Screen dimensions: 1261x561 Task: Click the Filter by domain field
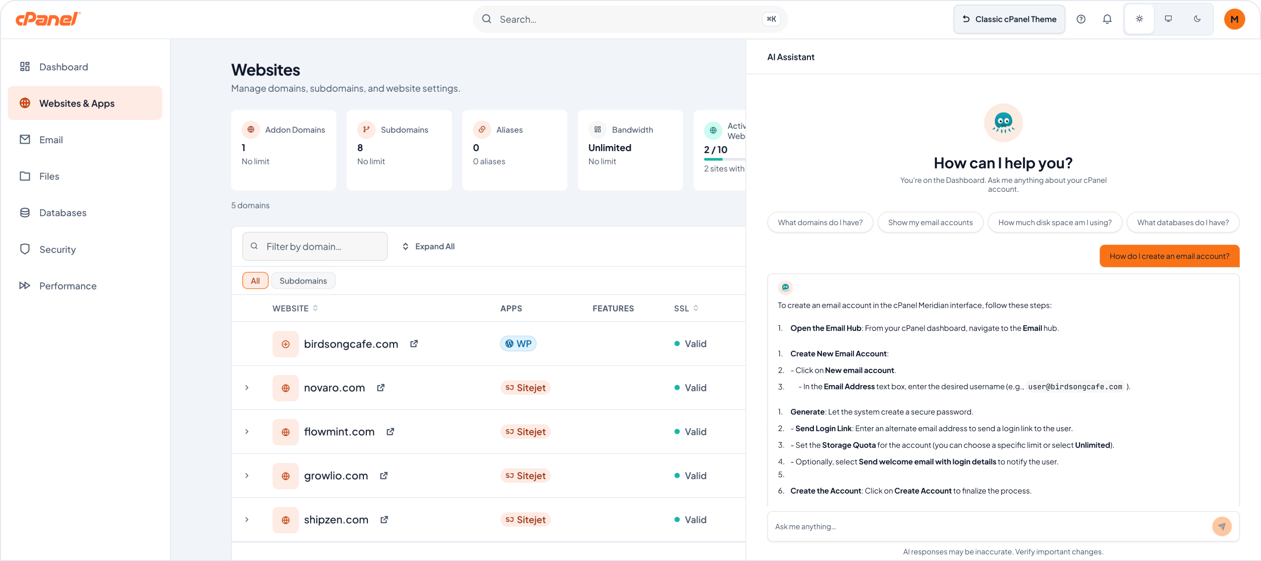(x=315, y=246)
